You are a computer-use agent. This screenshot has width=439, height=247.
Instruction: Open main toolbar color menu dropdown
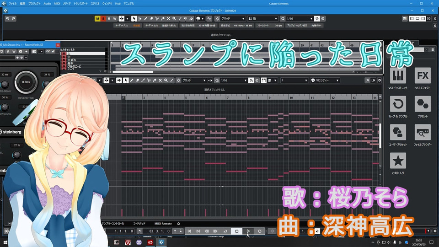tap(200, 18)
